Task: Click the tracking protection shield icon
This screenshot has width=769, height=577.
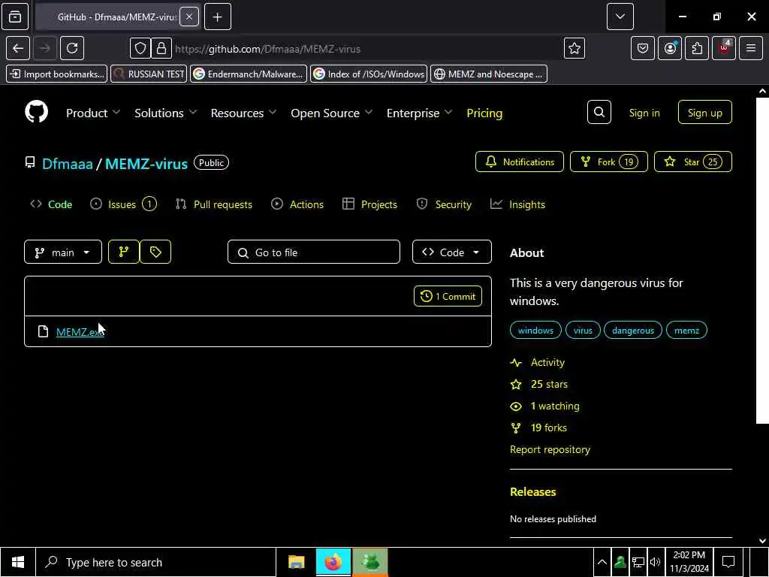Action: (140, 48)
